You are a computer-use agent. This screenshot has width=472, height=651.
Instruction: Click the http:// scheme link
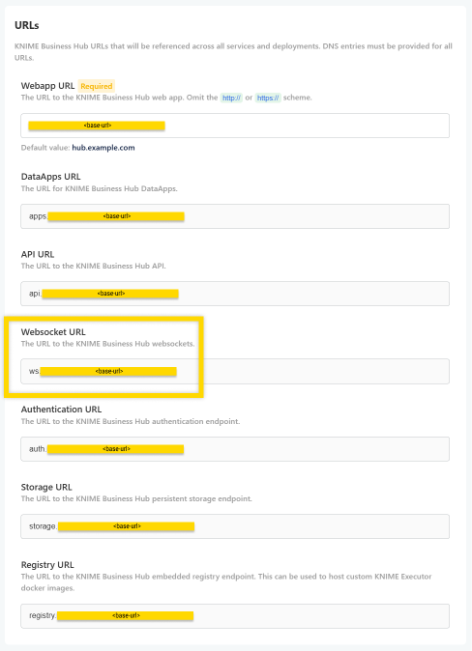tap(231, 98)
